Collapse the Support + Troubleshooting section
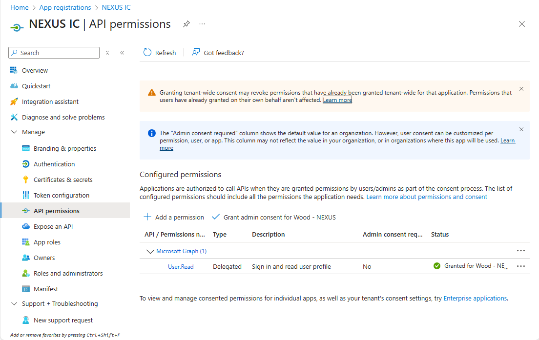This screenshot has width=539, height=340. click(x=14, y=303)
